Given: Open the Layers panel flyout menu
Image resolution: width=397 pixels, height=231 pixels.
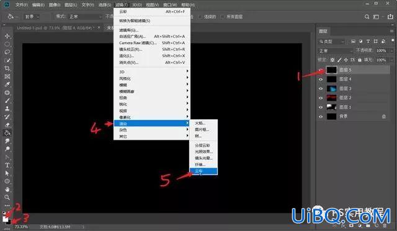Looking at the screenshot, I should (391, 31).
